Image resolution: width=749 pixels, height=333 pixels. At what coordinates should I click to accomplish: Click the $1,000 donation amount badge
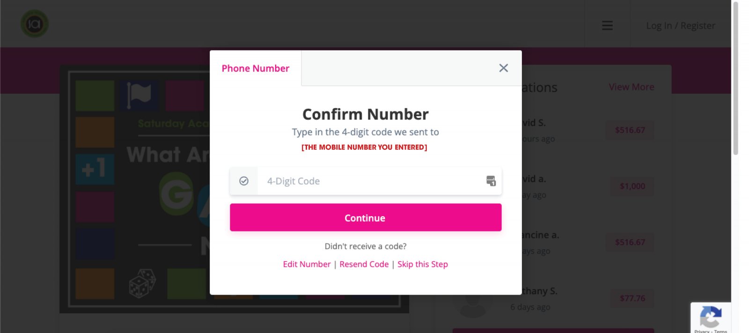[632, 186]
